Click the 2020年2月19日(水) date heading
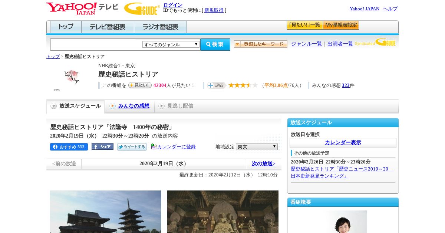Image resolution: width=445 pixels, height=233 pixels. [164, 163]
